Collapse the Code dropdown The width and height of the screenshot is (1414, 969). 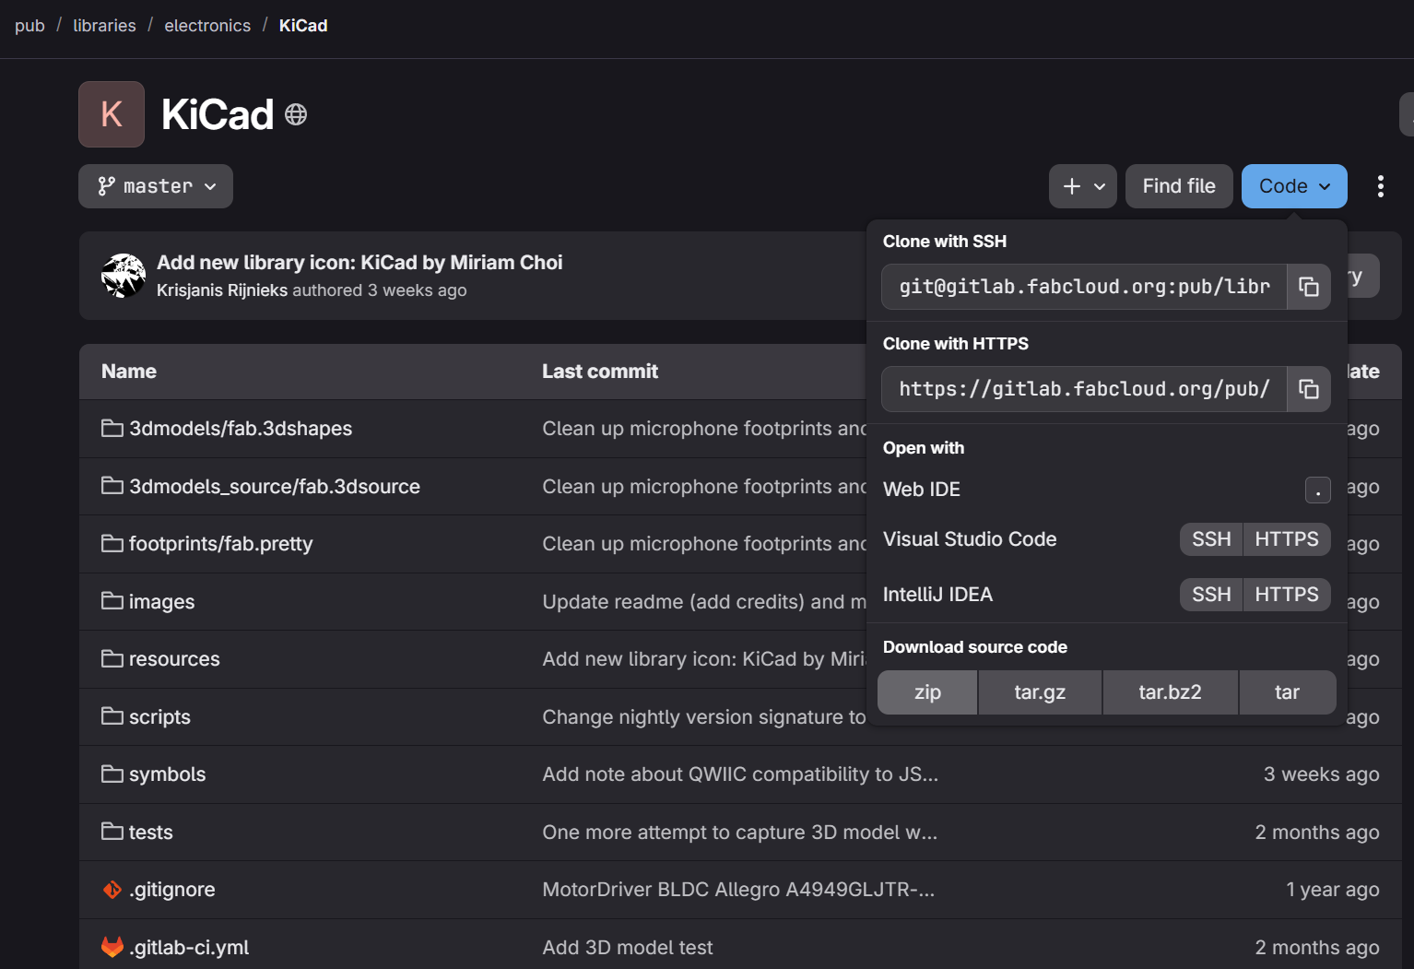coord(1294,186)
